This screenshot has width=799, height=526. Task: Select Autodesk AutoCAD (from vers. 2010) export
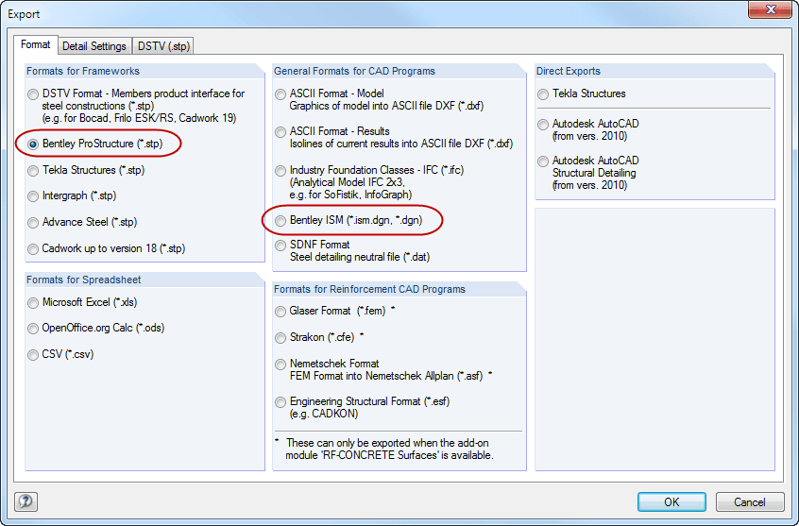point(543,125)
